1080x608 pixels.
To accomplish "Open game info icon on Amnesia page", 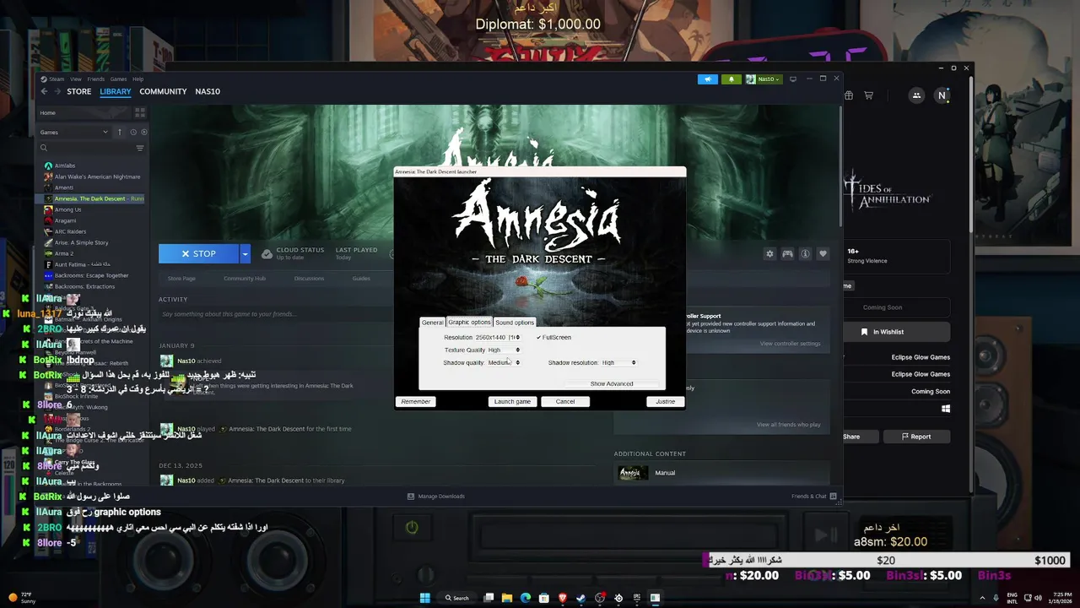I will 805,253.
